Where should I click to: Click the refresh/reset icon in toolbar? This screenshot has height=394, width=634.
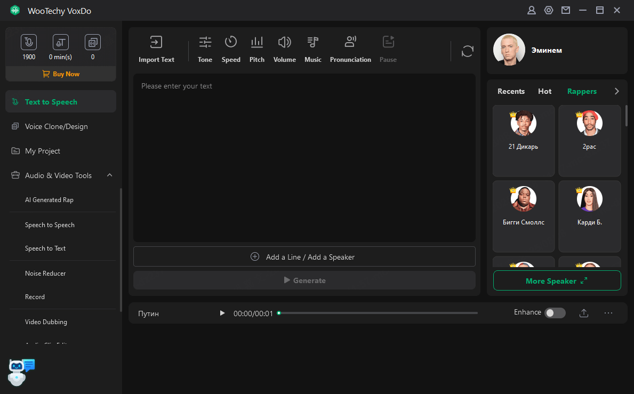[x=468, y=51]
